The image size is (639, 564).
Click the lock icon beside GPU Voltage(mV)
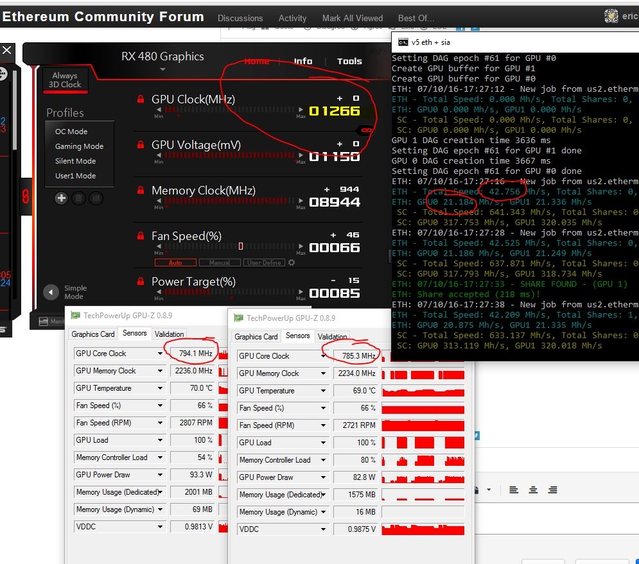pos(141,144)
